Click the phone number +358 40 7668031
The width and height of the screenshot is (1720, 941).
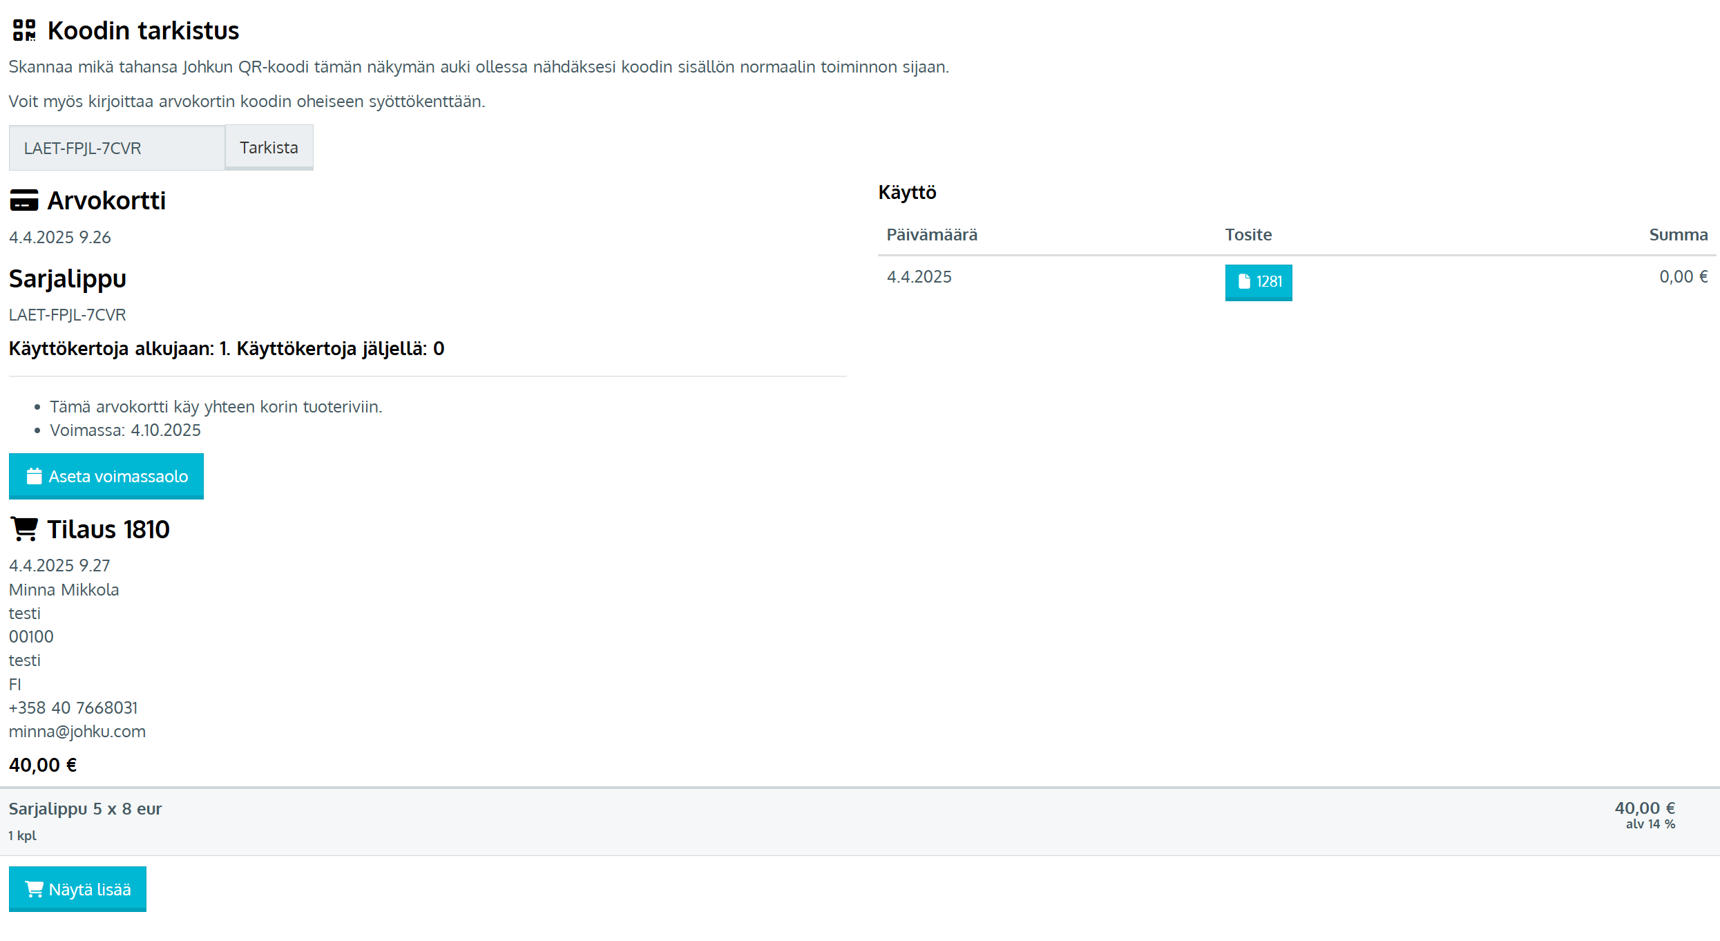(x=73, y=708)
